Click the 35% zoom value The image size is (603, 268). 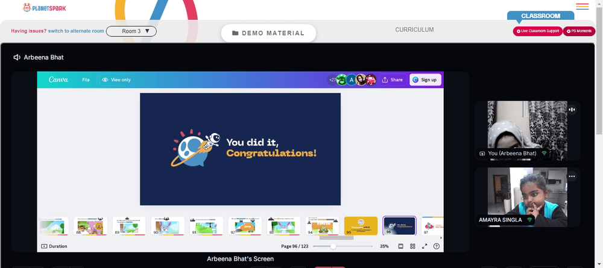coord(384,246)
